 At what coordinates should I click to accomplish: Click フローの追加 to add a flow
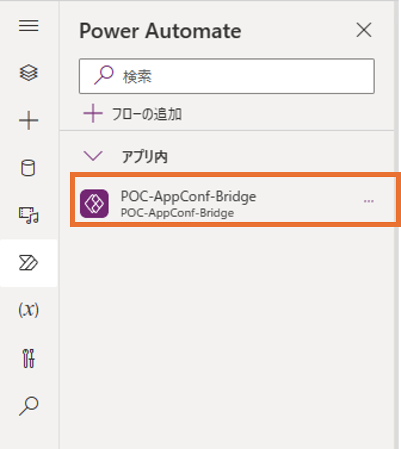click(148, 113)
